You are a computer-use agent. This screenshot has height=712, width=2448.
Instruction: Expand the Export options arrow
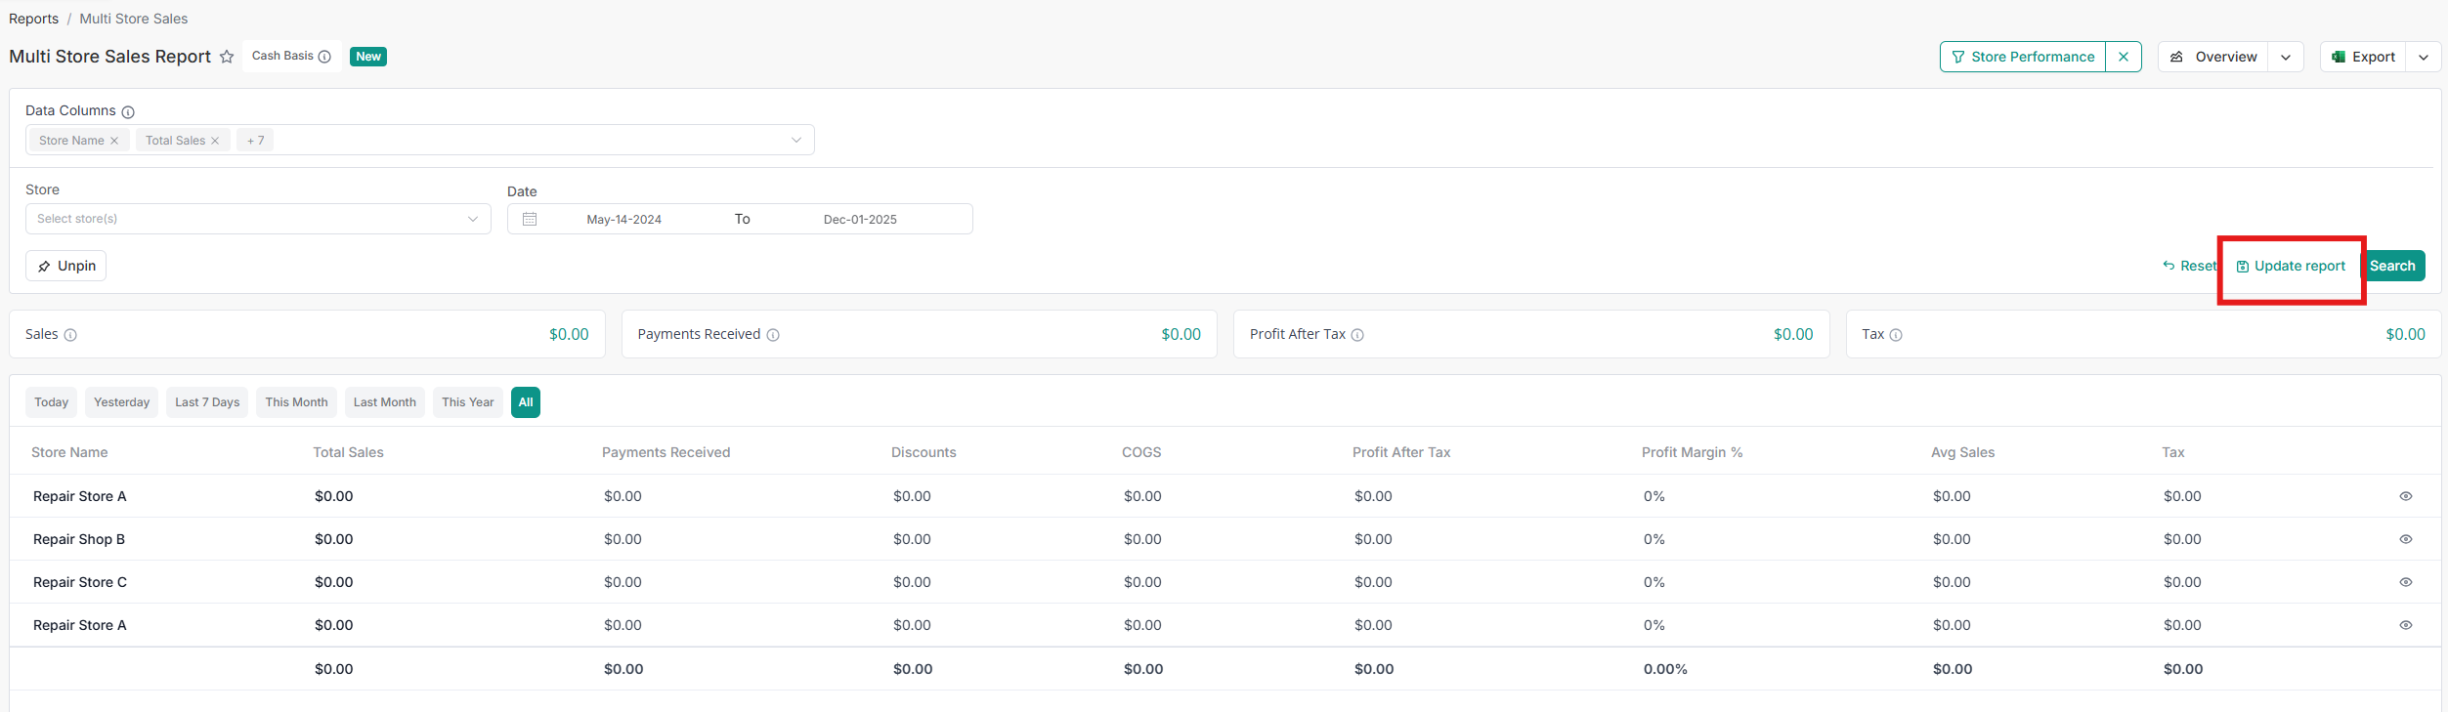[2423, 57]
